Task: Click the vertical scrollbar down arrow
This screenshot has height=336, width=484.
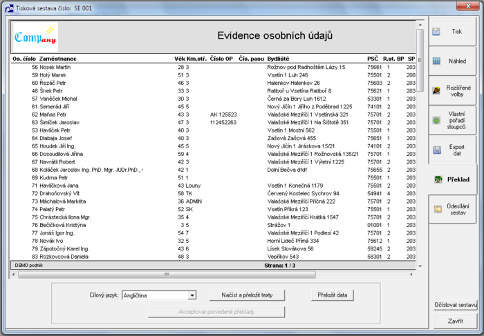Action: (x=420, y=266)
